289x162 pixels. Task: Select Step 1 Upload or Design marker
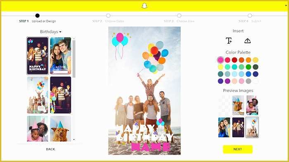tap(38, 16)
